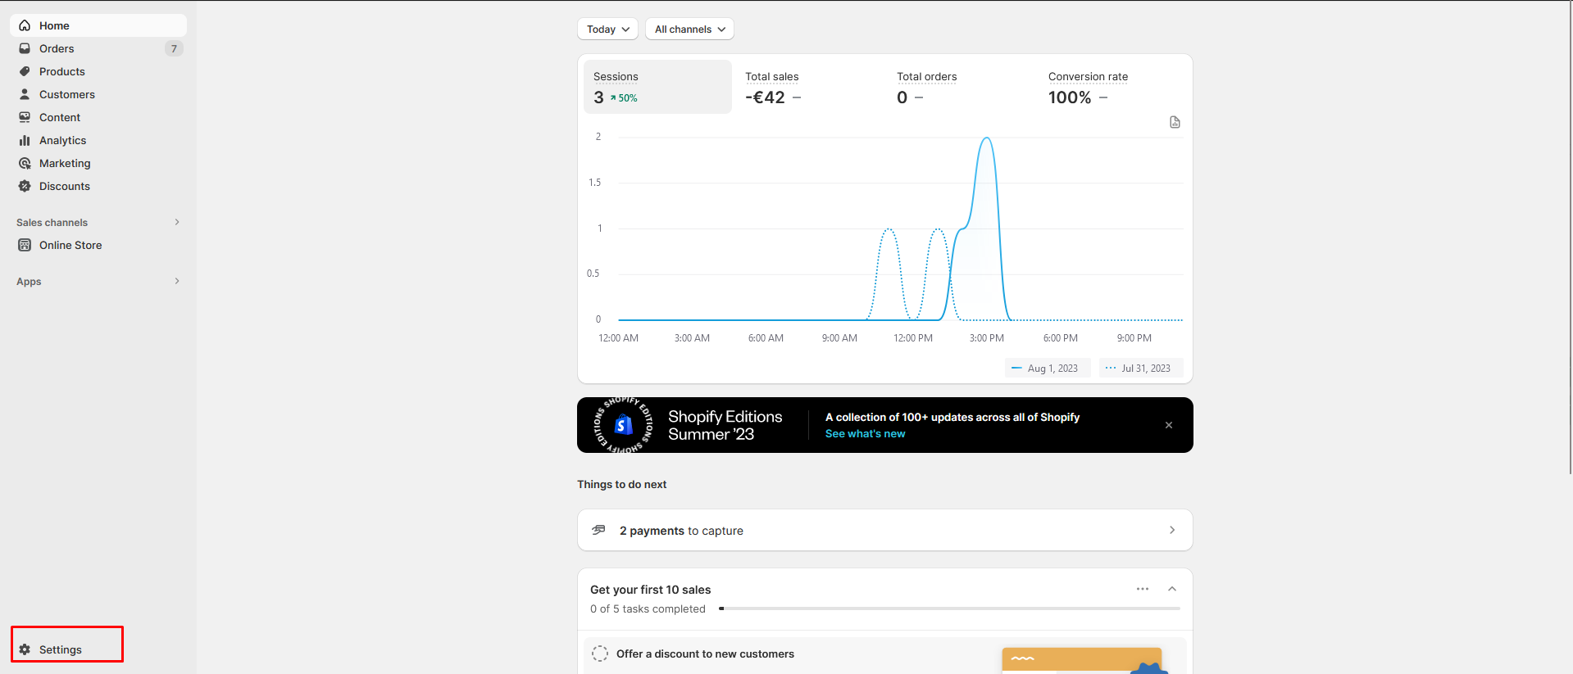Select the Total orders metric
The image size is (1573, 674).
pos(961,87)
